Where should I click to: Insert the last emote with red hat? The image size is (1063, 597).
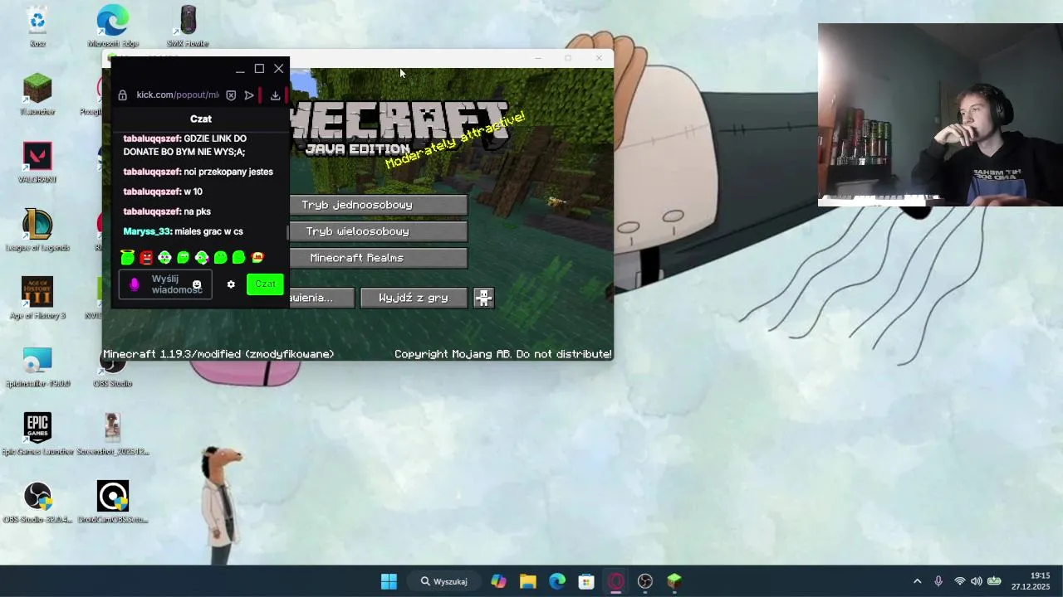click(x=257, y=258)
